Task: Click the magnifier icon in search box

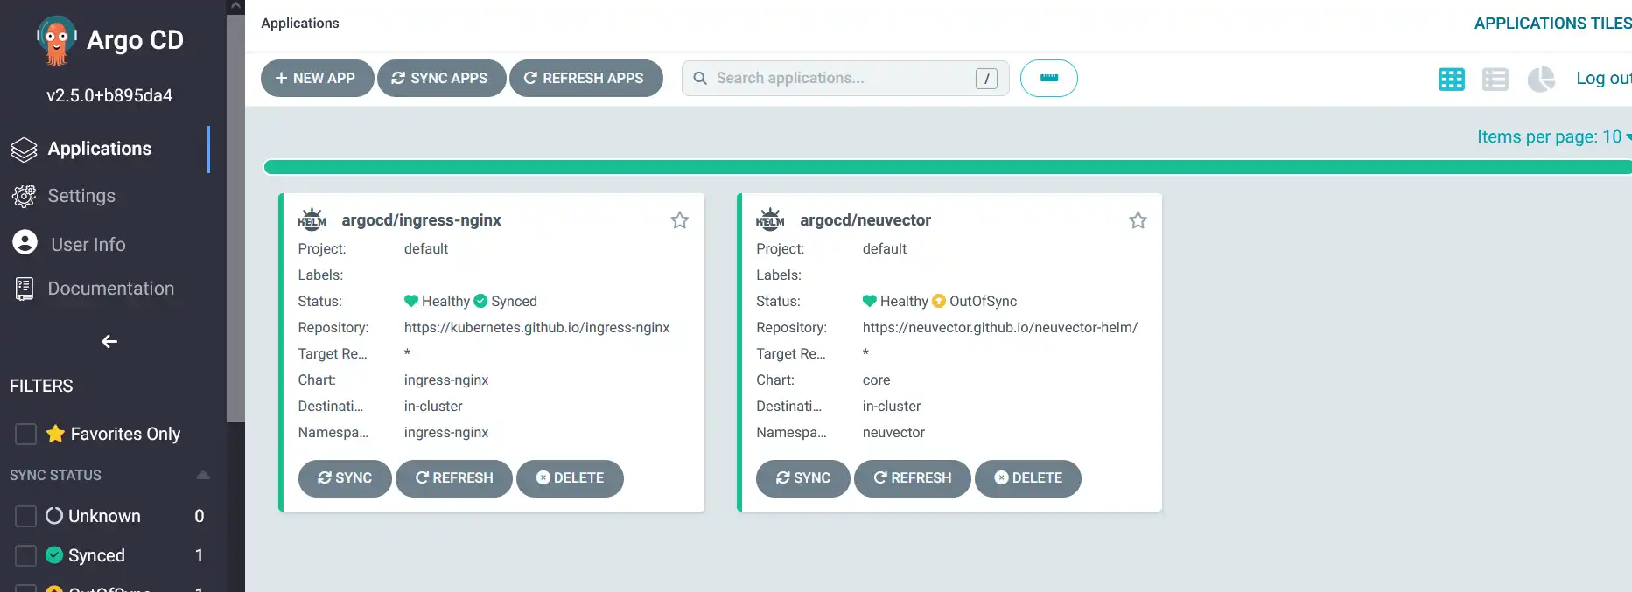Action: (x=700, y=78)
